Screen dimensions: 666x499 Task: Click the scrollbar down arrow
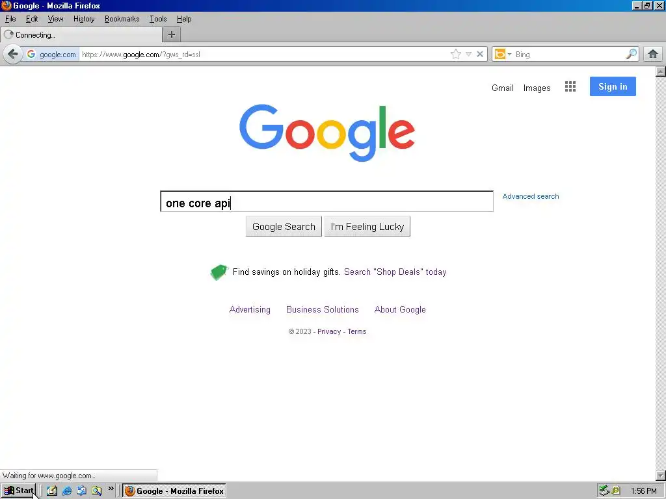click(661, 476)
